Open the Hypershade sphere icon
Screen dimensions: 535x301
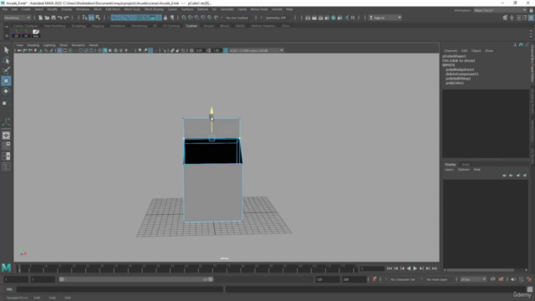pos(334,18)
